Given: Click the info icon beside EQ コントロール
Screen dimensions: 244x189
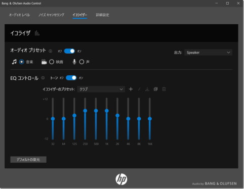Looking at the screenshot, I should (x=43, y=78).
